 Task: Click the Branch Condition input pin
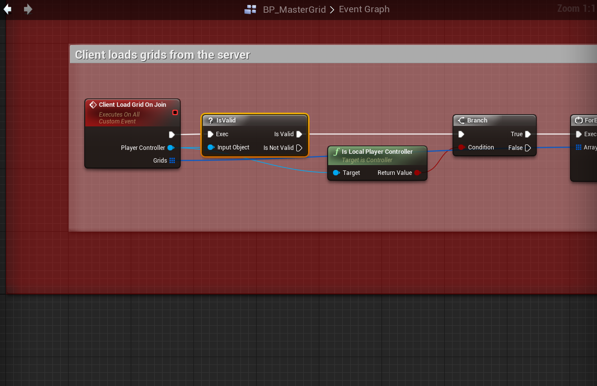[461, 147]
